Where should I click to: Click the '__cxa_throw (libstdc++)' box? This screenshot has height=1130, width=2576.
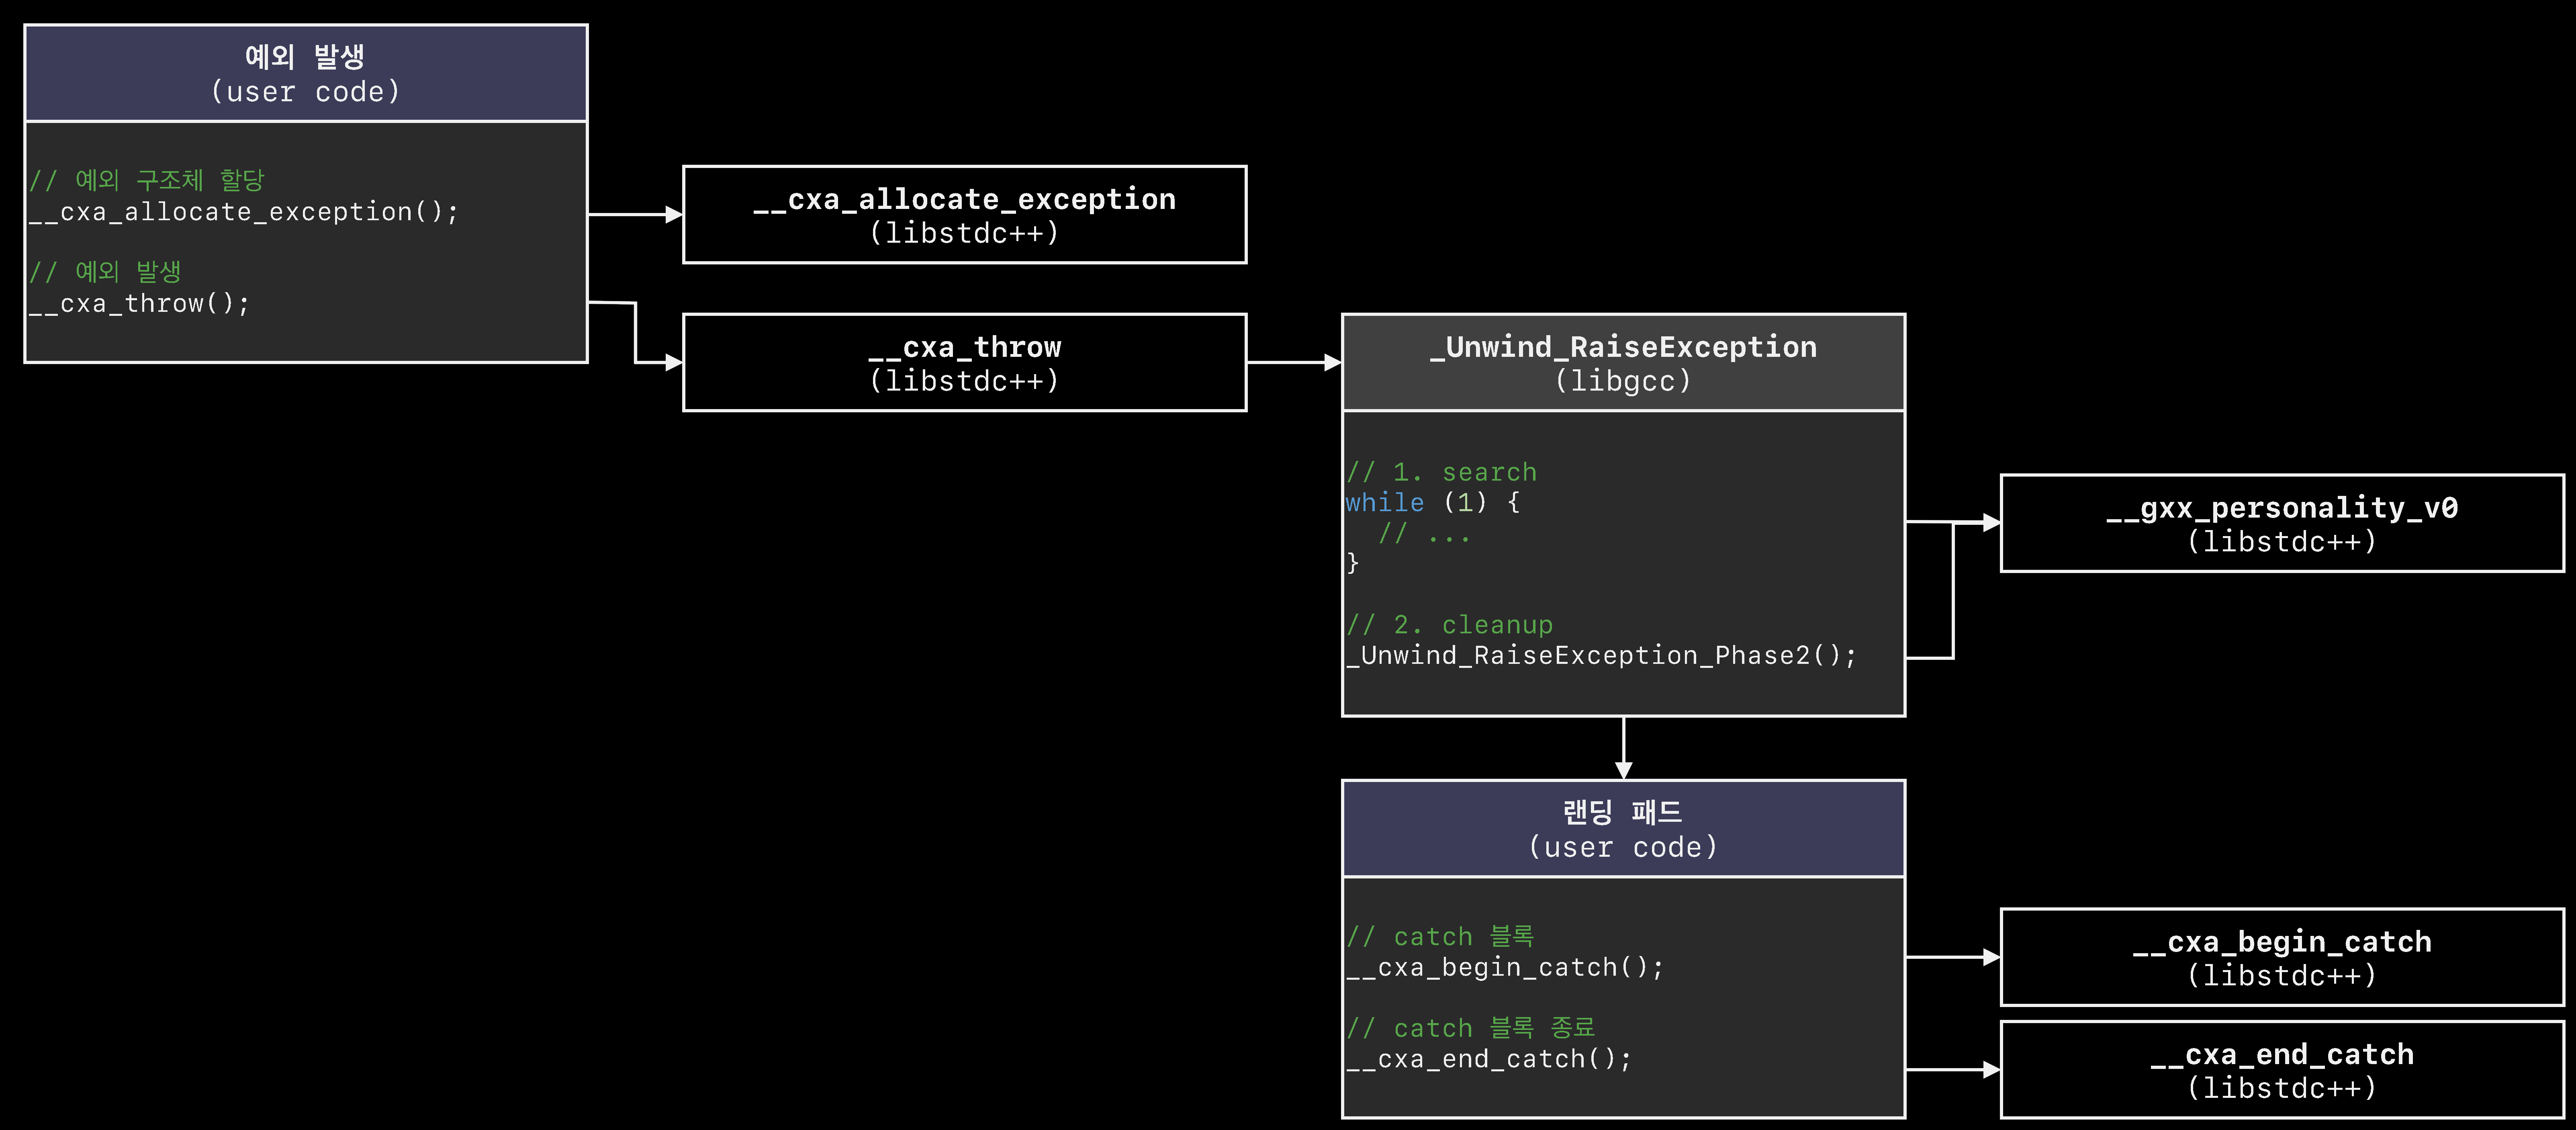[x=964, y=362]
